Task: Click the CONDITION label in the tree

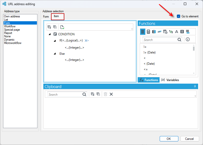Action: coord(66,34)
